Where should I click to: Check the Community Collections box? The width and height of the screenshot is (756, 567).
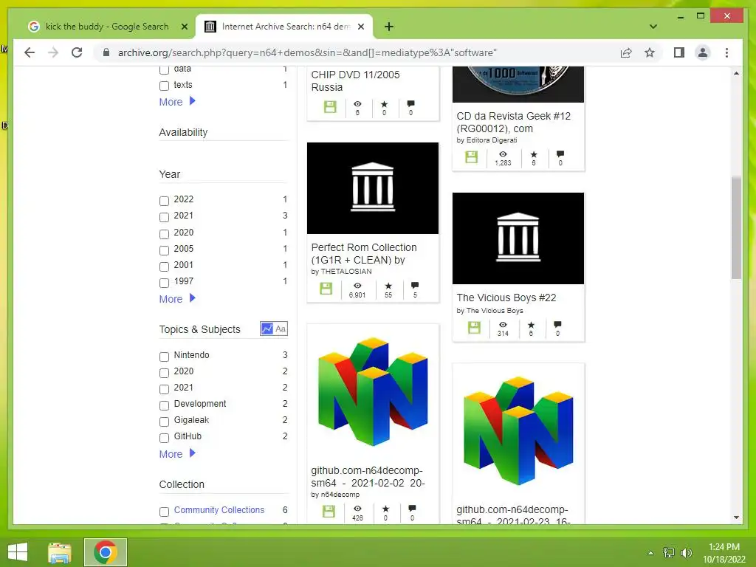164,512
